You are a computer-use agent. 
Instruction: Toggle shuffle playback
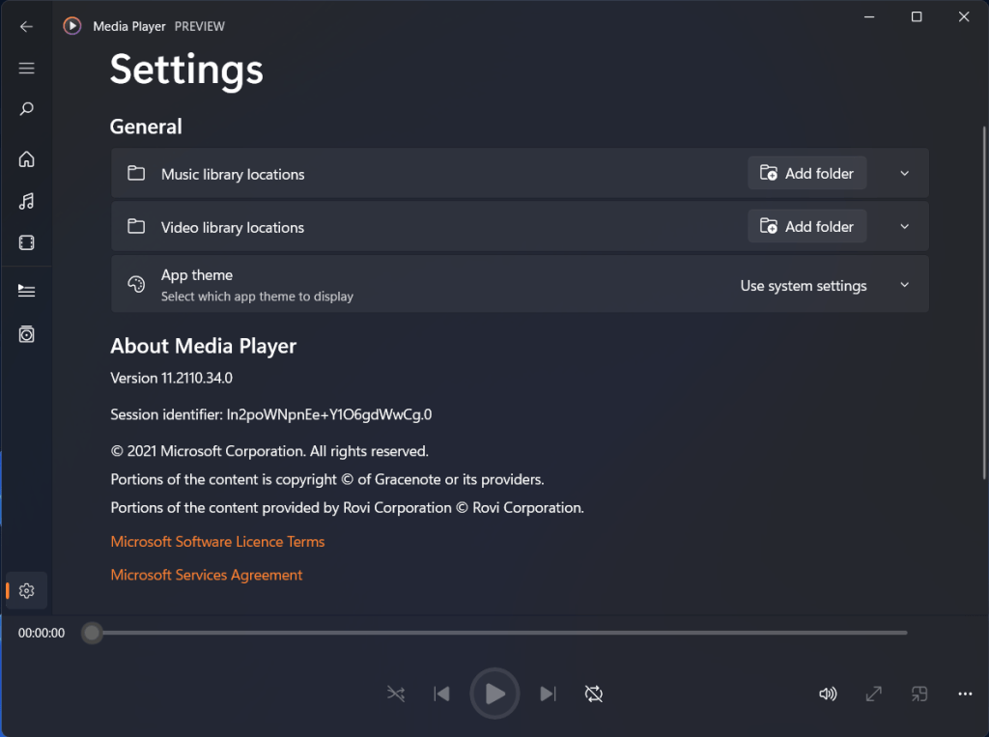[395, 694]
